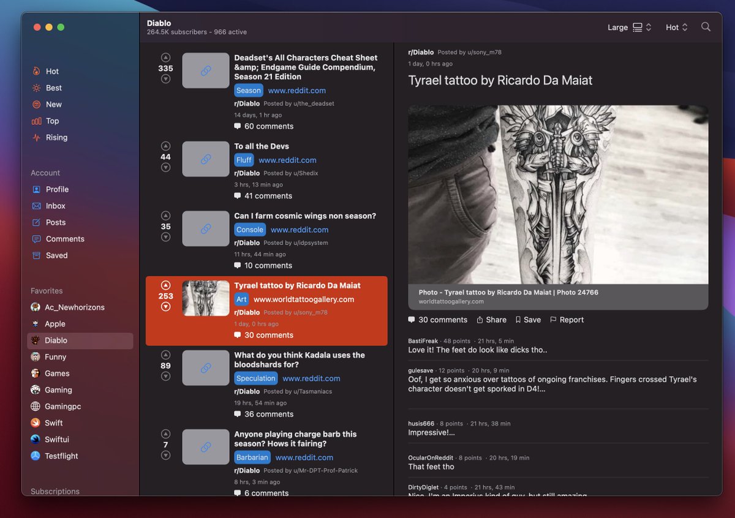This screenshot has height=518, width=735.
Task: Select the Speculation flair tag
Action: (256, 378)
